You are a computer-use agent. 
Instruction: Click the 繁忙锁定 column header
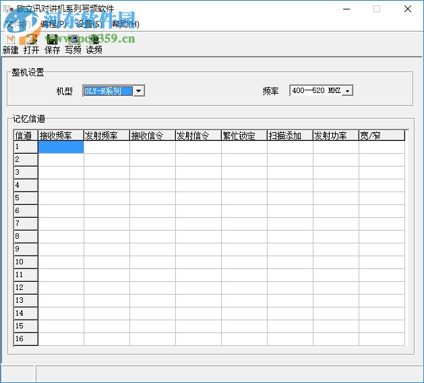(244, 136)
